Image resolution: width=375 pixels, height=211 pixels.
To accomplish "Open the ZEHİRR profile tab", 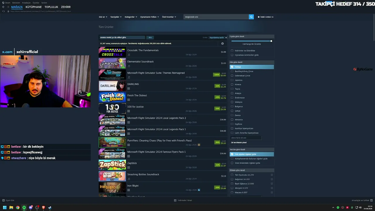I will tap(66, 7).
